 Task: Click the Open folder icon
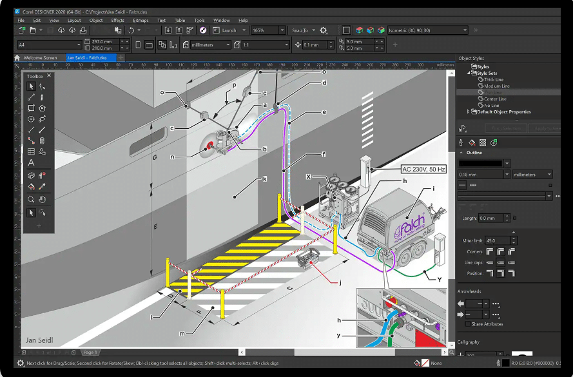(33, 30)
